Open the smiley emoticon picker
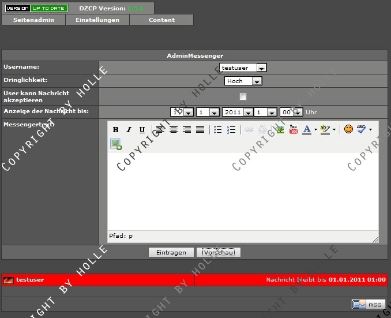The height and width of the screenshot is (318, 391). [348, 129]
